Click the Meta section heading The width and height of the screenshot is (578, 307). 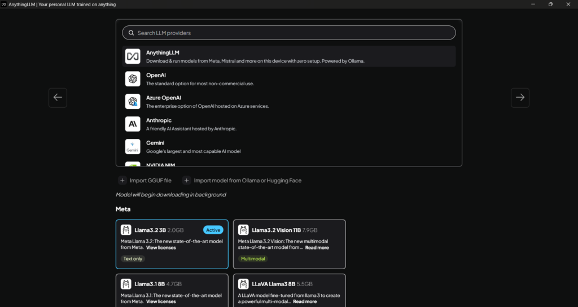pos(123,209)
